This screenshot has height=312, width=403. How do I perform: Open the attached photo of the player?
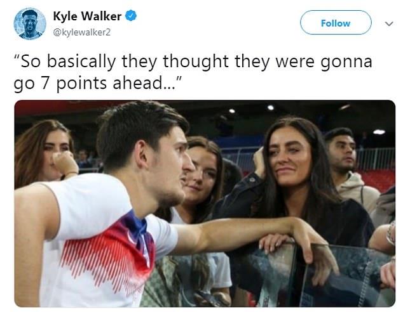(x=205, y=204)
